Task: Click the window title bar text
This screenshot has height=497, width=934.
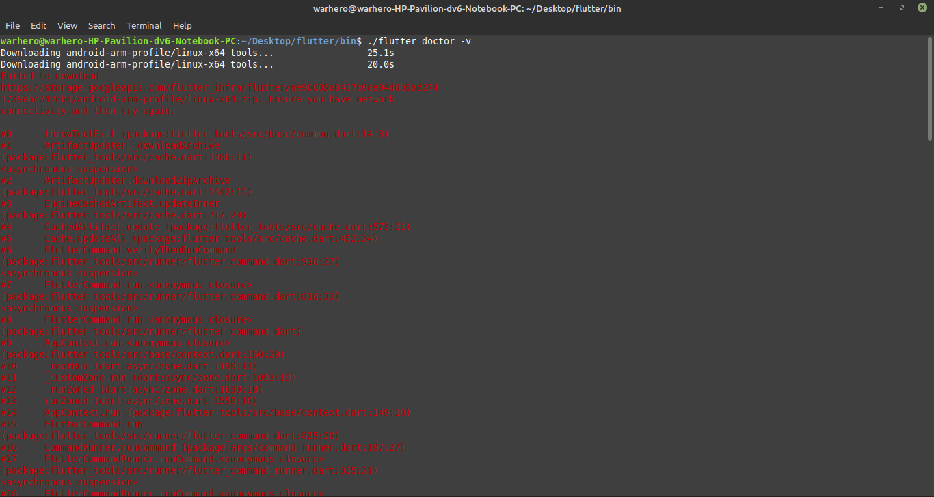Action: click(467, 8)
